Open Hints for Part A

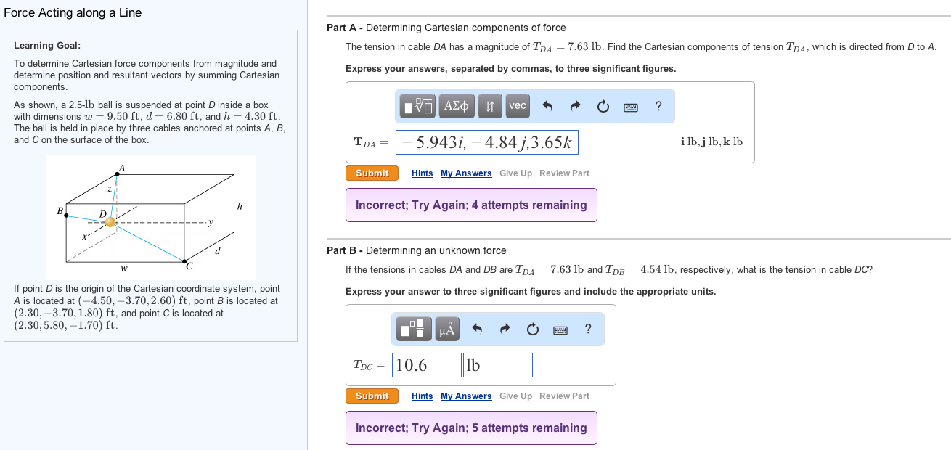[x=422, y=173]
